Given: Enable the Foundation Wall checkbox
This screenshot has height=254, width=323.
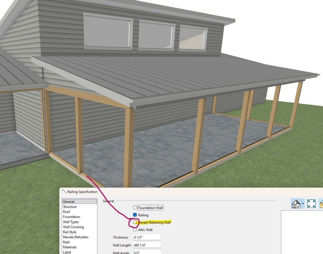Looking at the screenshot, I should click(135, 208).
